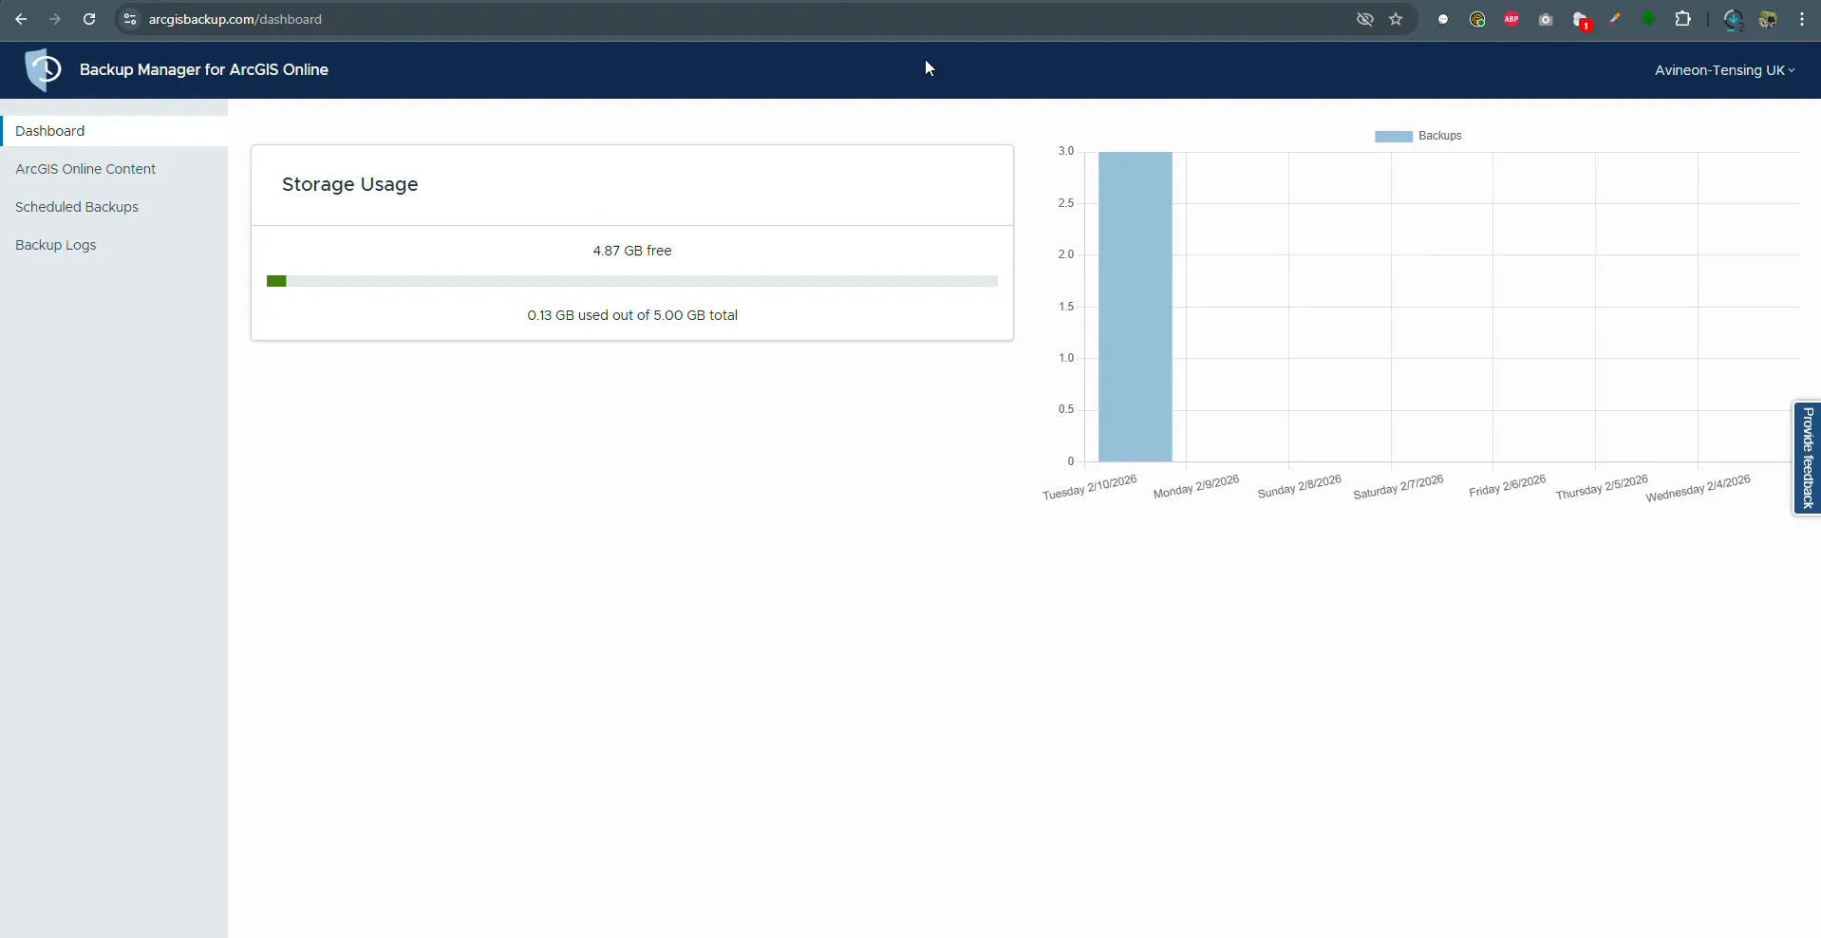
Task: Open the white chat bubble extension
Action: pyautogui.click(x=1443, y=19)
